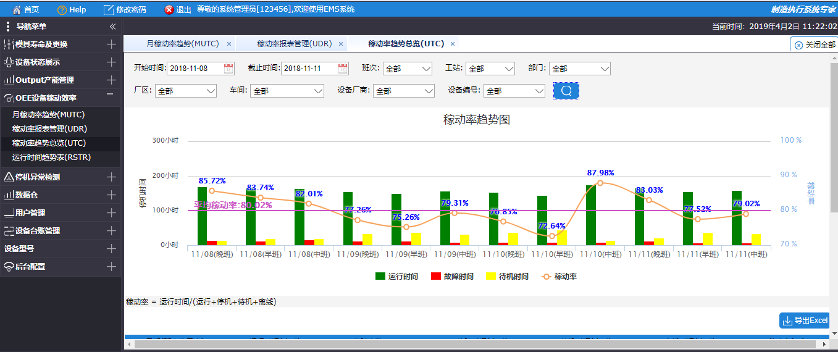The width and height of the screenshot is (838, 352).
Task: Toggle 故障时间 series in chart legend
Action: tap(452, 277)
